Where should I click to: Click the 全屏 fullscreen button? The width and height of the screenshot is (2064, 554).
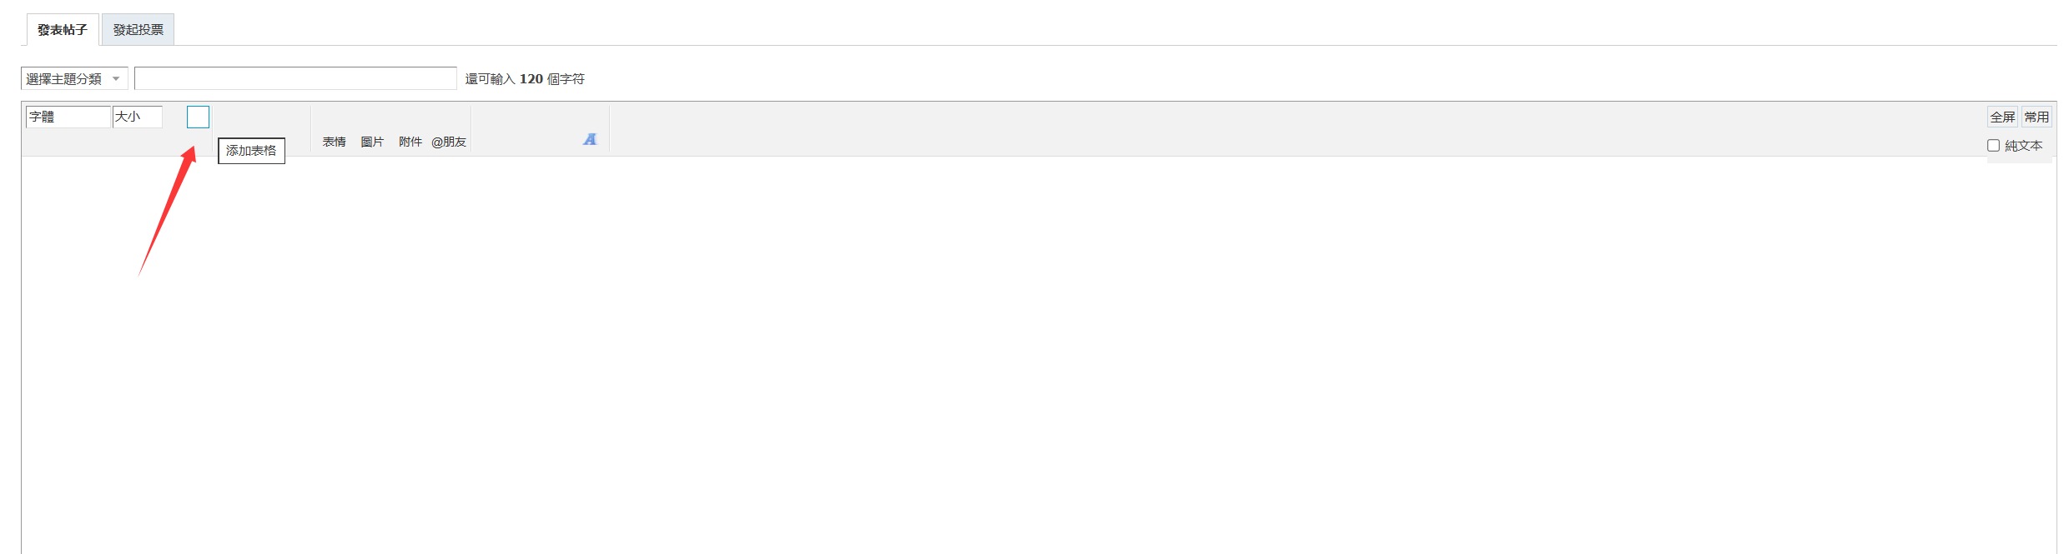pos(2002,117)
